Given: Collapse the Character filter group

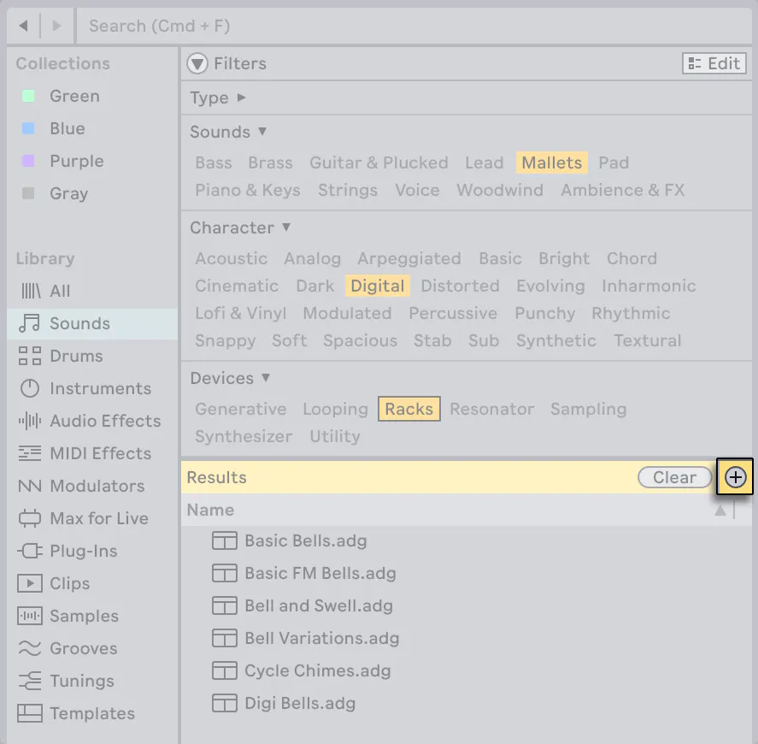Looking at the screenshot, I should click(286, 227).
